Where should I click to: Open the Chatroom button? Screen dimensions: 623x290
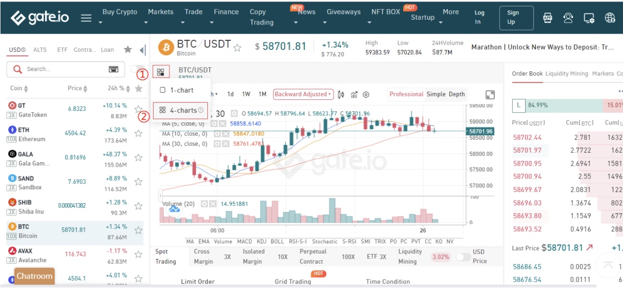pos(34,276)
